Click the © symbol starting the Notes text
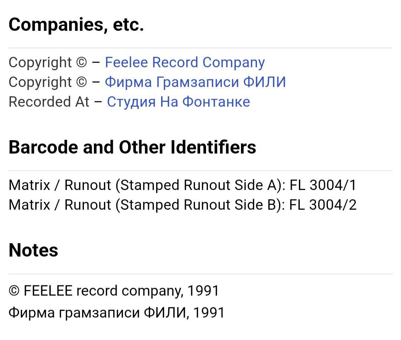This screenshot has height=340, width=401. 14,291
